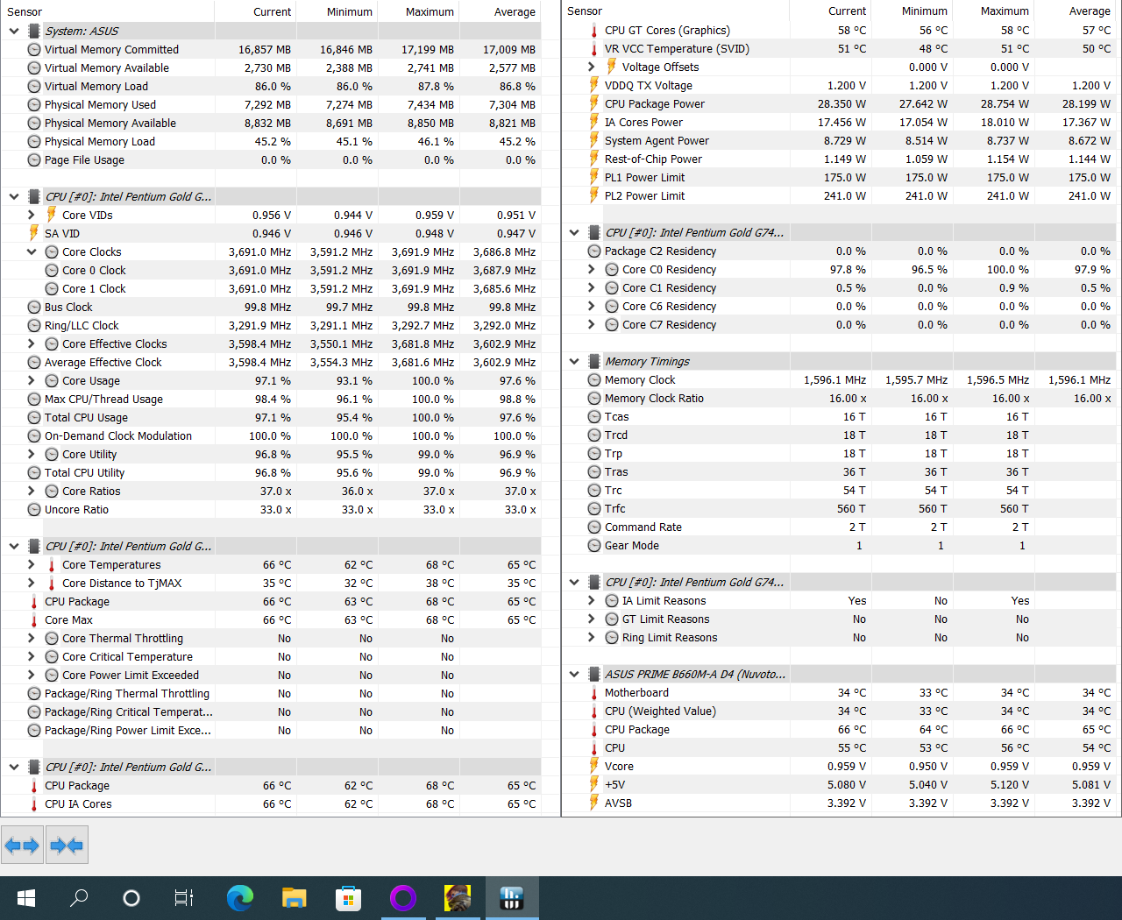Select the AVSB voltage row

[x=840, y=803]
